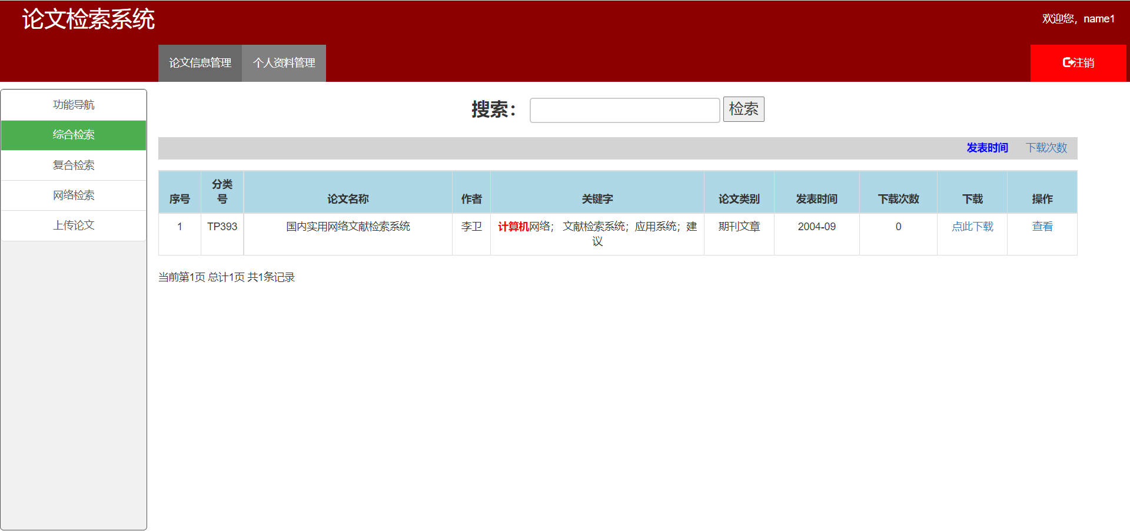Click the 点此下载 link for TP393
The height and width of the screenshot is (531, 1130).
[x=972, y=227]
